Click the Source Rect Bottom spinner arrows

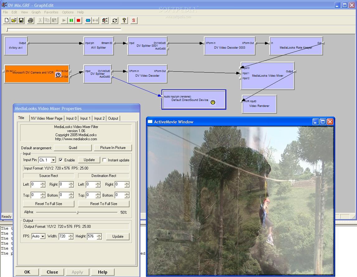(71, 195)
